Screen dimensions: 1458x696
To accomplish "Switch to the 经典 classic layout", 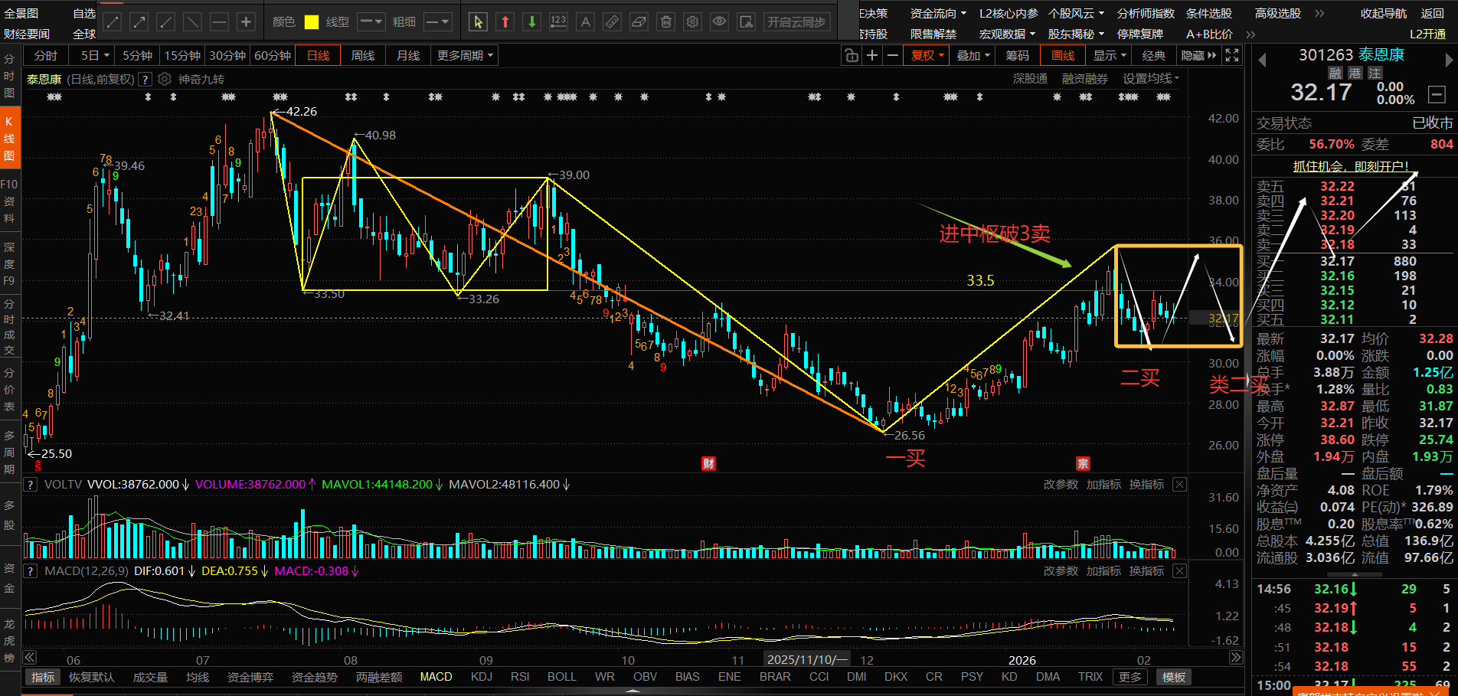I will (x=1153, y=55).
